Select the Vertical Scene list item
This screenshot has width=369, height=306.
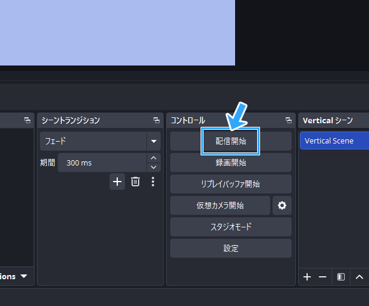coord(334,140)
